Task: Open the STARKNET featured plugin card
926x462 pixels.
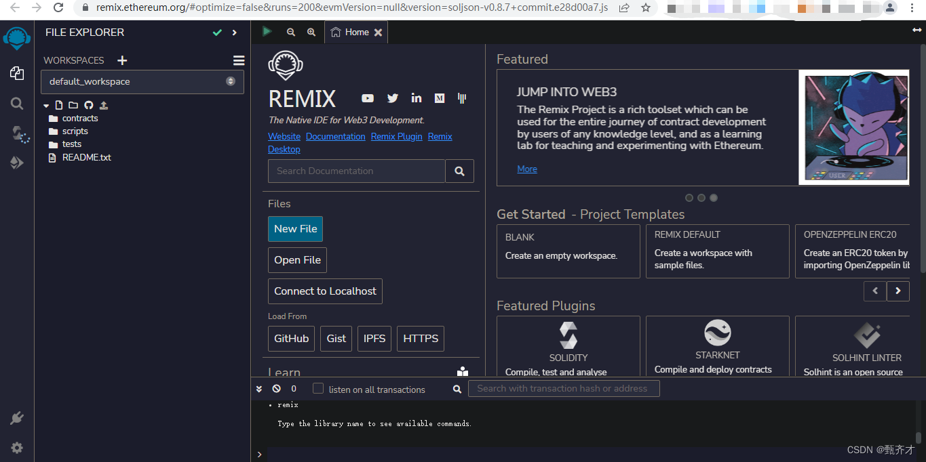Action: (x=718, y=347)
